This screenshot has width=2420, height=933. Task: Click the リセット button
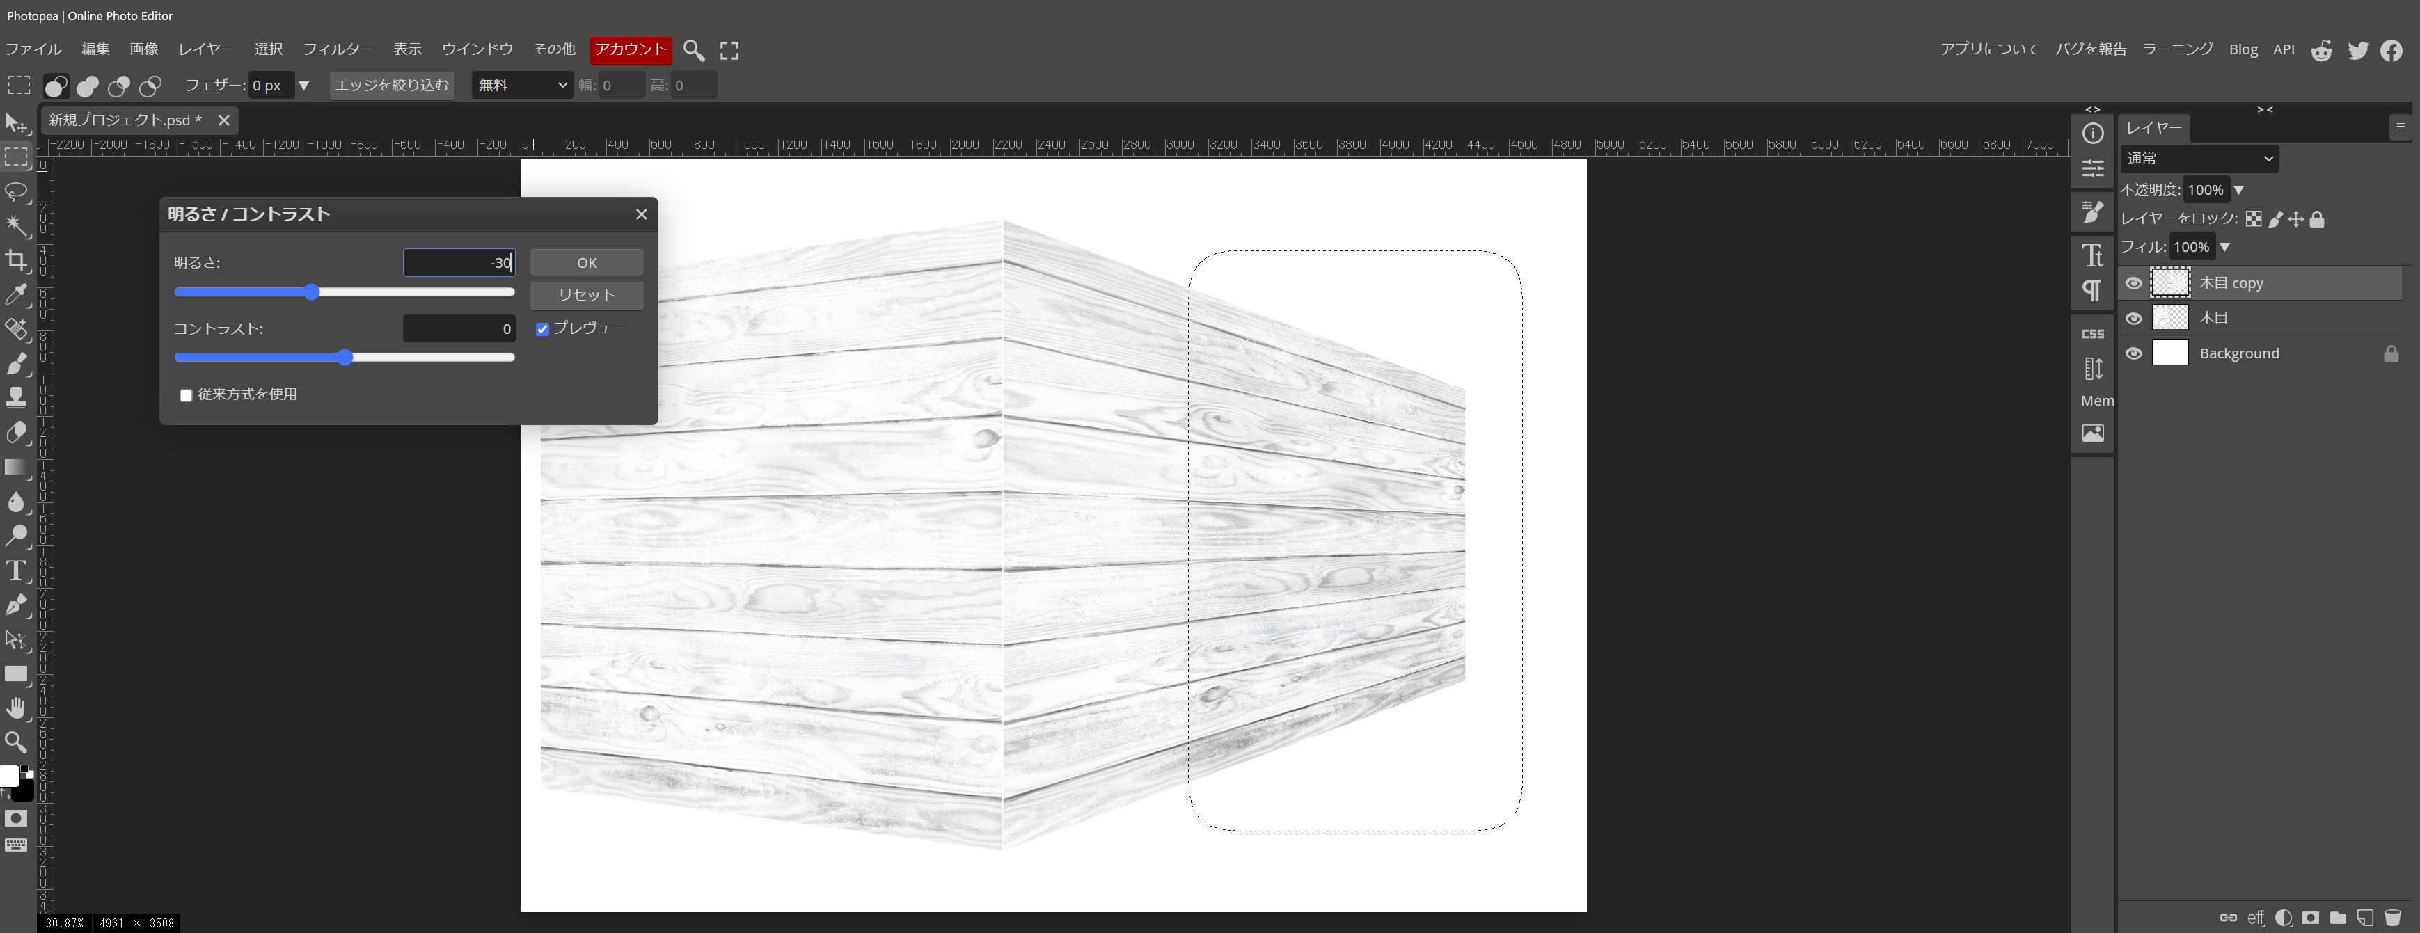coord(586,295)
